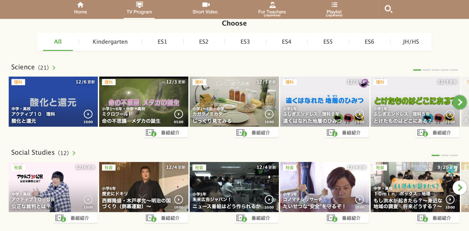
Task: Click 社会 tag on 公正な裁判 card
Action: pos(18,168)
